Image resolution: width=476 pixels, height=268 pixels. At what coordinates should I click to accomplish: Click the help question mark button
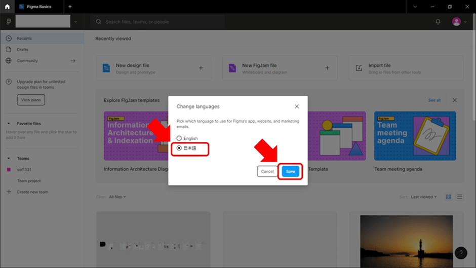pos(461,253)
